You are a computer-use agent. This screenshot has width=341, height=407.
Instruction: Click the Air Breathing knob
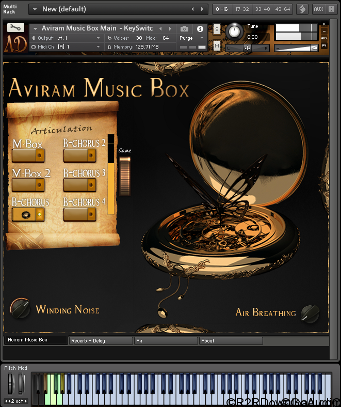click(310, 312)
